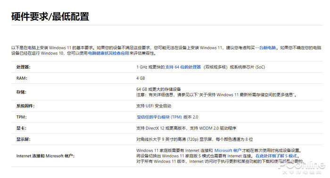Click the last line starting '对于所有 Windows 11 版本'
The image size is (330, 178).
point(220,162)
